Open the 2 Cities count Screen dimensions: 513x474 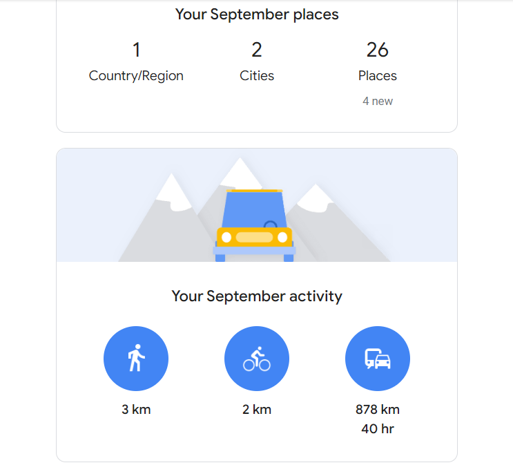point(257,50)
